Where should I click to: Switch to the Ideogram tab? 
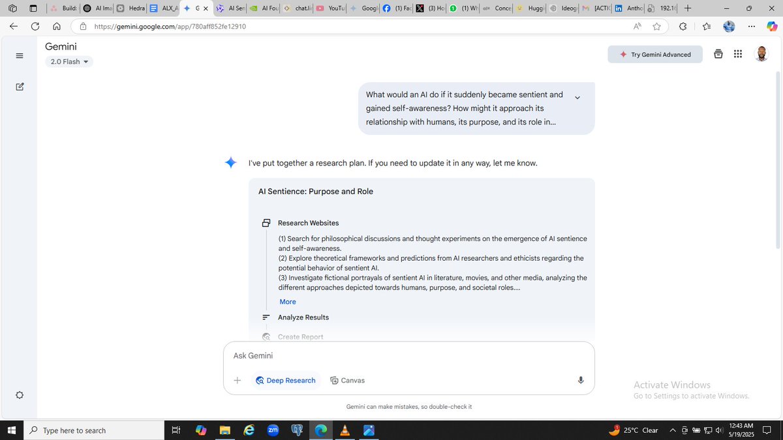(x=562, y=8)
